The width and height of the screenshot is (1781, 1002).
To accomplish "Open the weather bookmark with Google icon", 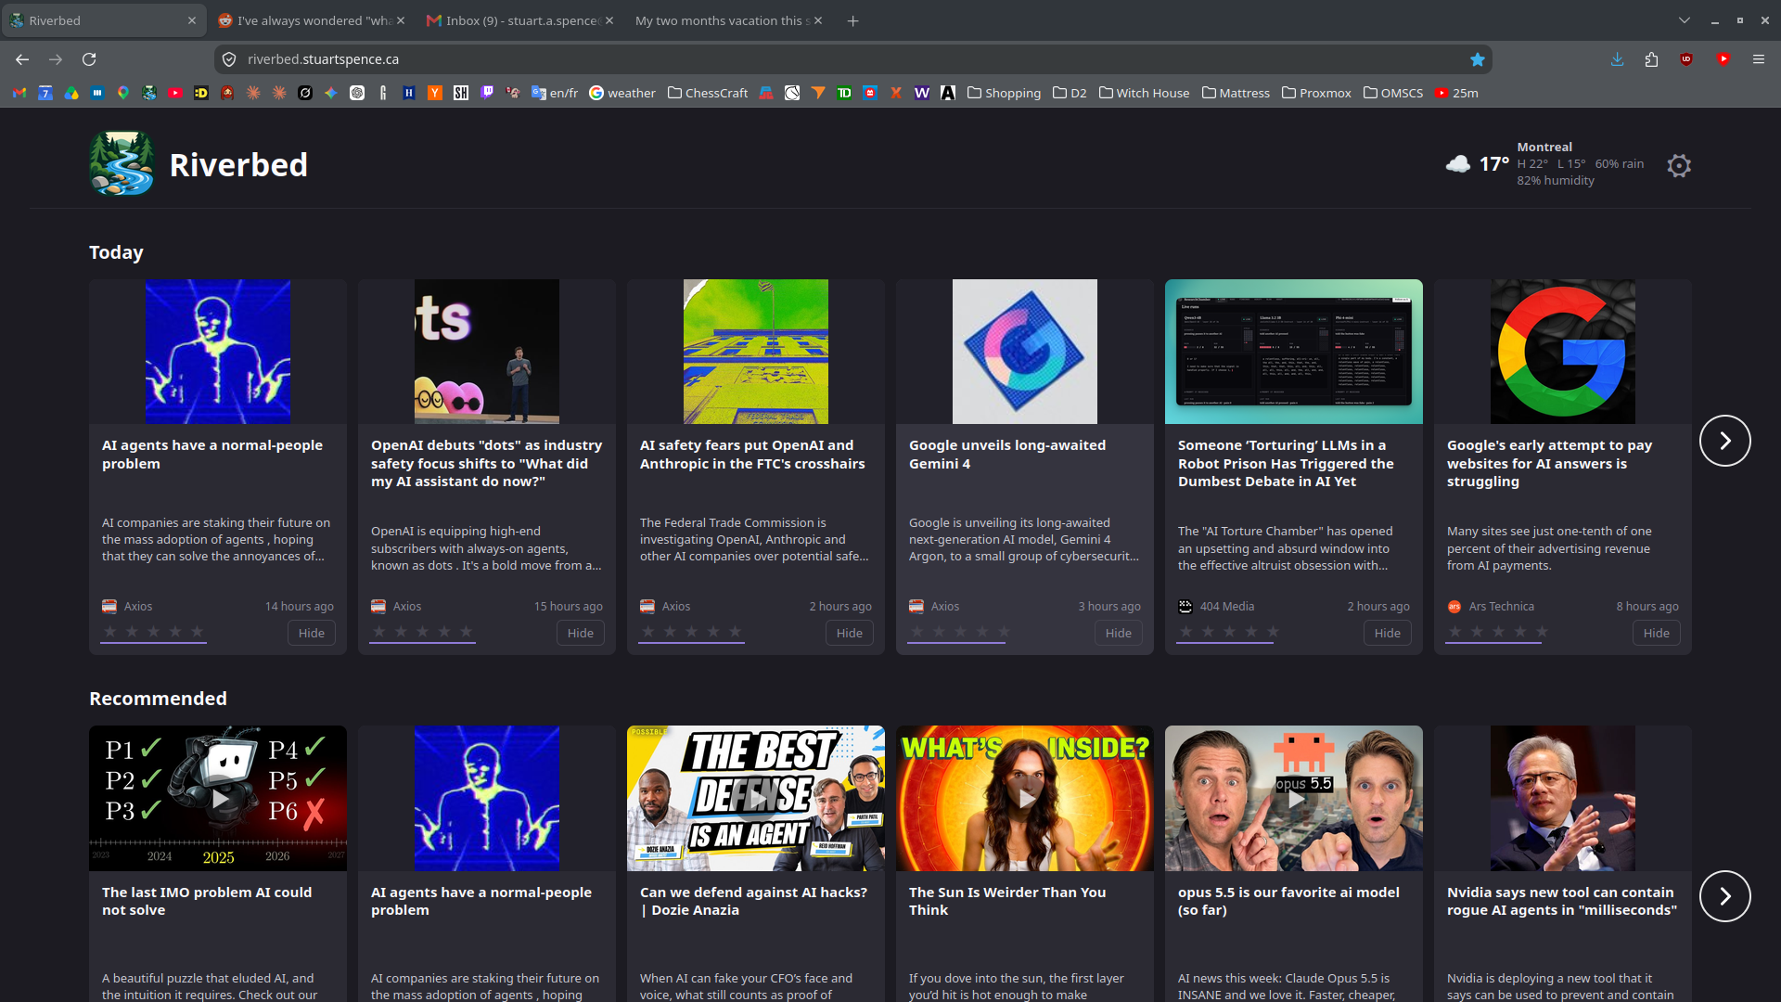I will [x=622, y=93].
